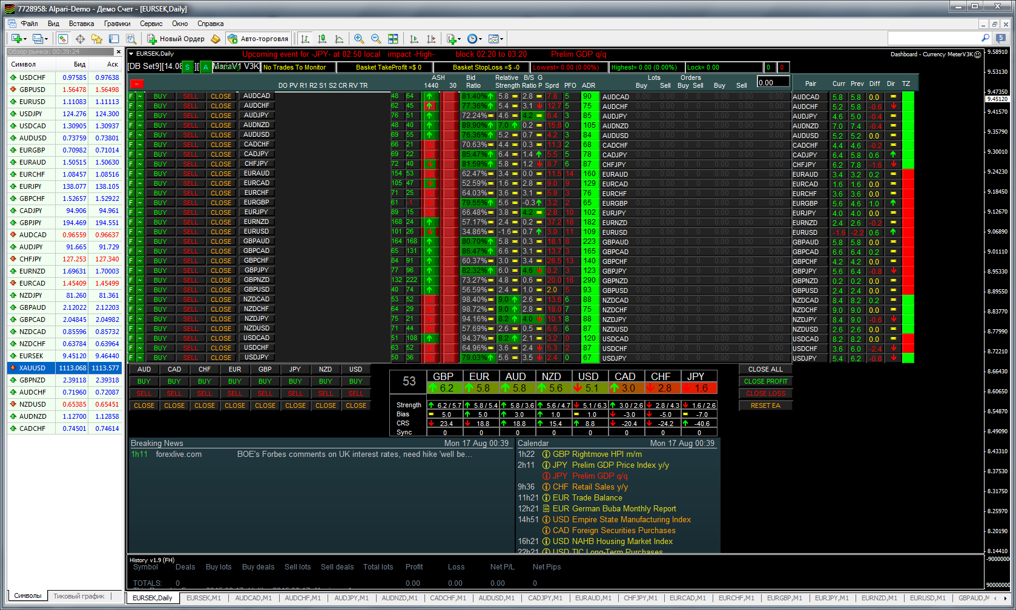
Task: Click the Новый Ордер toolbar button
Action: pyautogui.click(x=176, y=39)
